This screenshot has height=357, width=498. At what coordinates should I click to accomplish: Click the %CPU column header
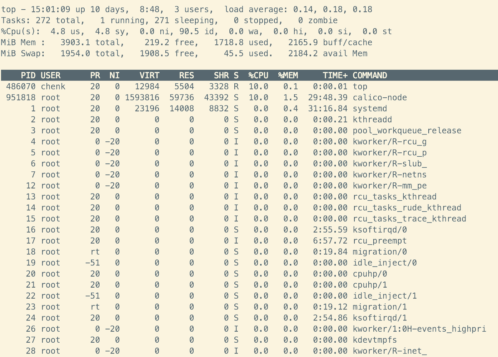pos(258,75)
